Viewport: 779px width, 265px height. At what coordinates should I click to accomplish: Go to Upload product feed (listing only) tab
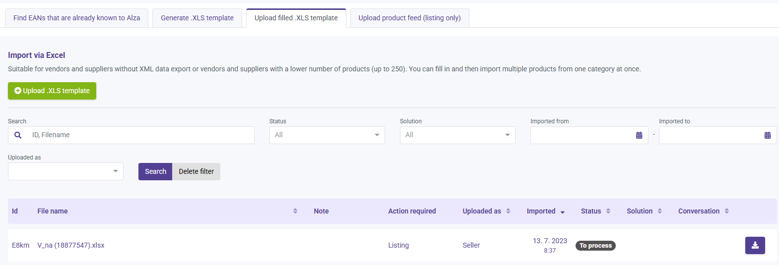tap(409, 18)
